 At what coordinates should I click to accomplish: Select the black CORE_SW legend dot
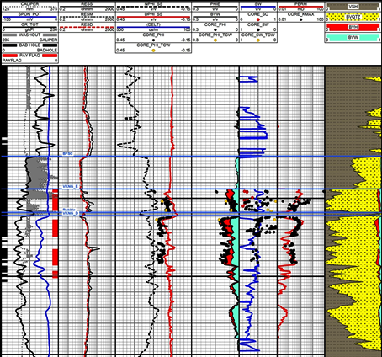[258, 29]
